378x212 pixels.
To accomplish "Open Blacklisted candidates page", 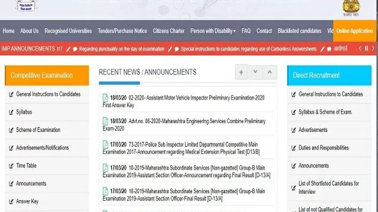I will pyautogui.click(x=300, y=31).
